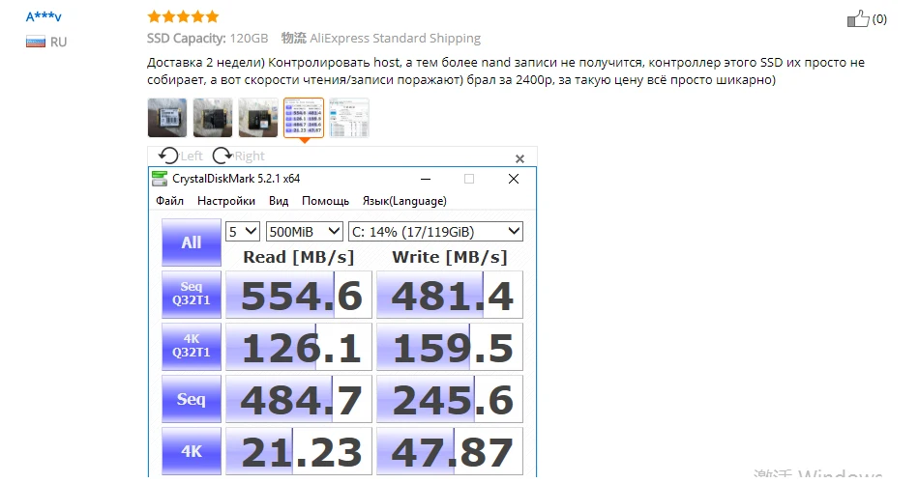Image resolution: width=919 pixels, height=483 pixels.
Task: Rotate image using the Left icon
Action: coord(168,156)
